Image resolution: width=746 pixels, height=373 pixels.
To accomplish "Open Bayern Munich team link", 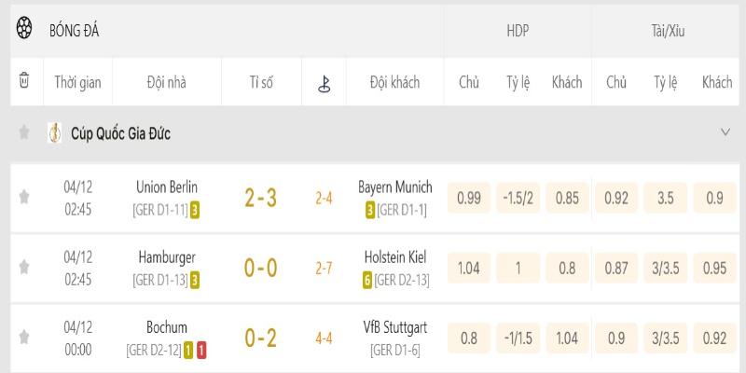I will coord(395,187).
